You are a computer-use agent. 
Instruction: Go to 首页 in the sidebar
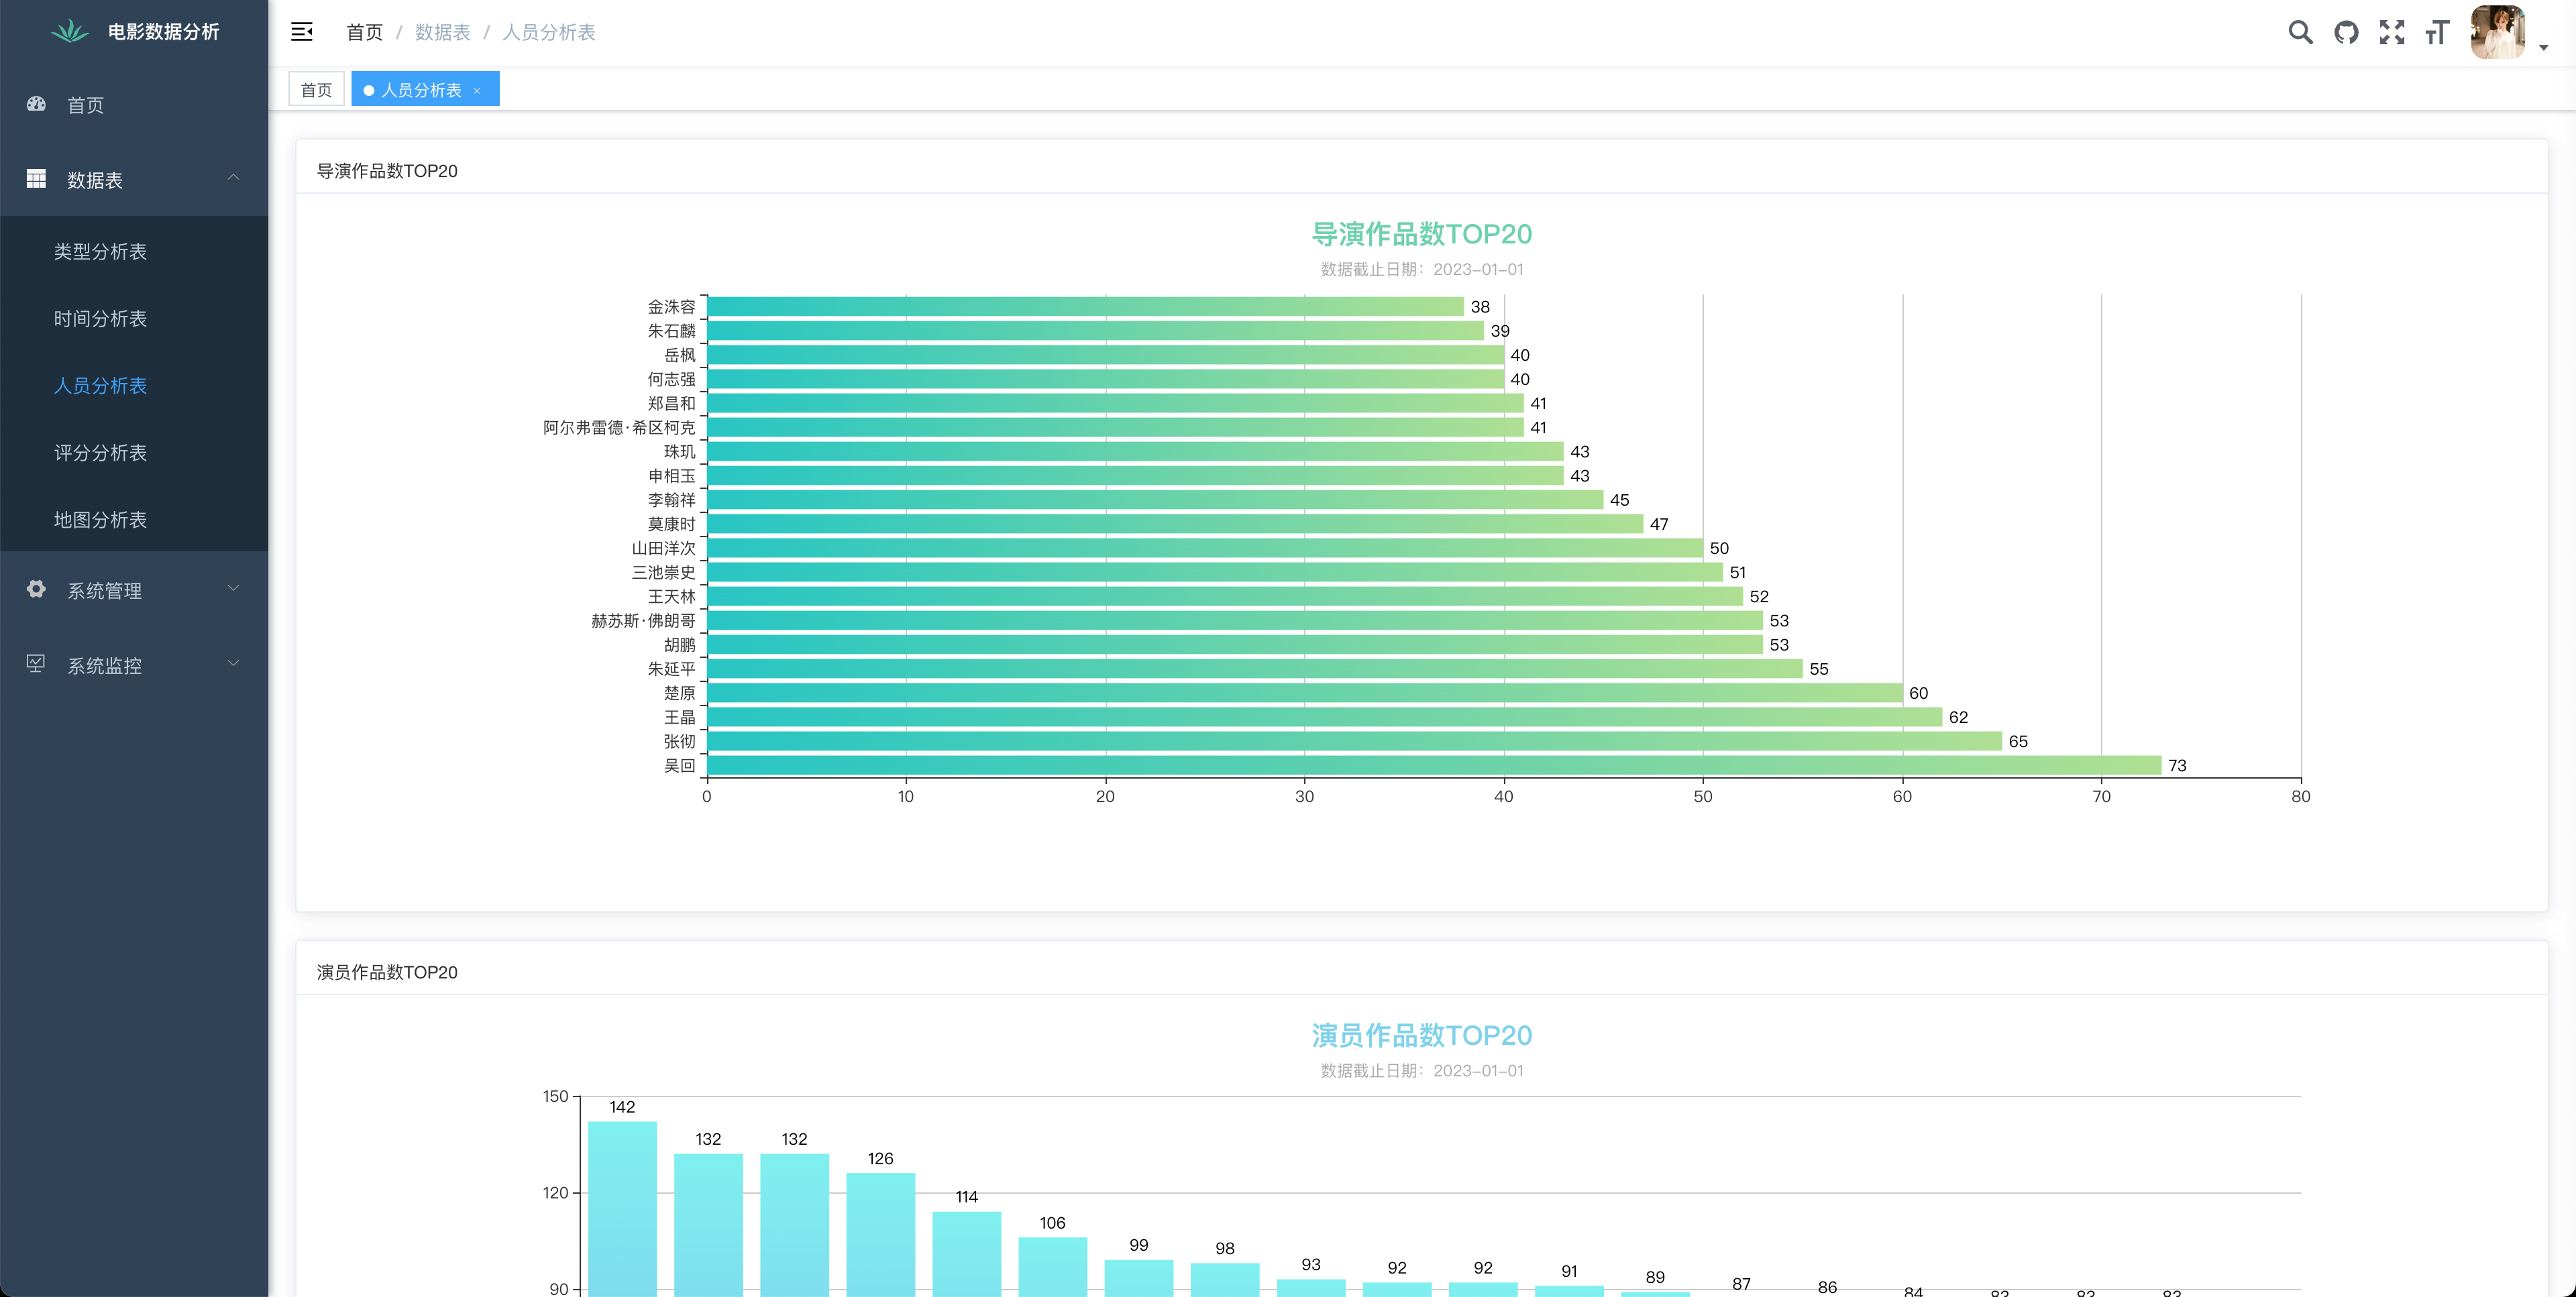[x=134, y=104]
